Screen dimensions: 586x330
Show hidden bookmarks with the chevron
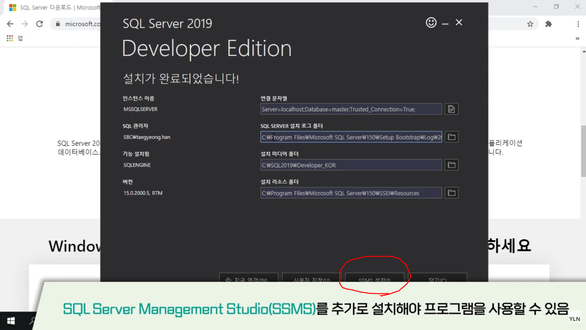577,38
